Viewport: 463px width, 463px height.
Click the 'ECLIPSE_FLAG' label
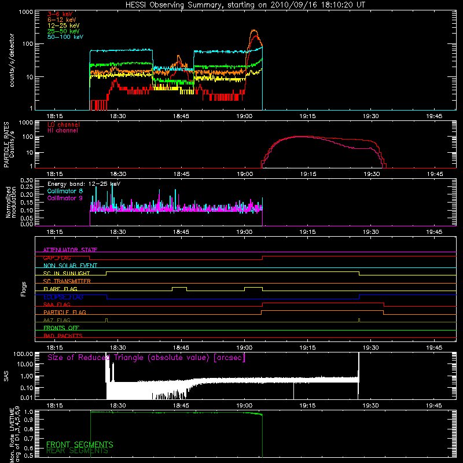click(x=63, y=297)
